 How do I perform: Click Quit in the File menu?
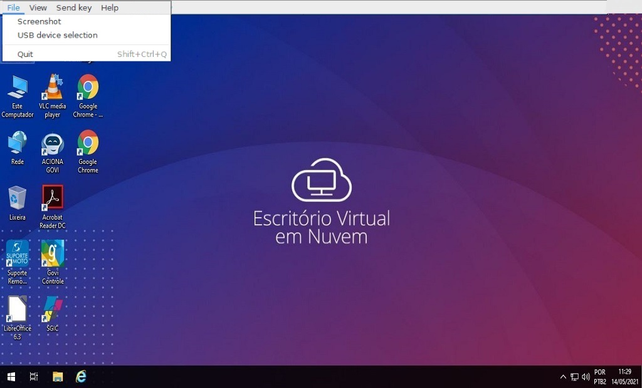26,54
